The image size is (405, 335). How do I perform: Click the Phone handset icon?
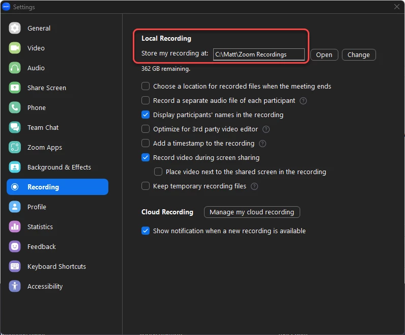click(15, 107)
